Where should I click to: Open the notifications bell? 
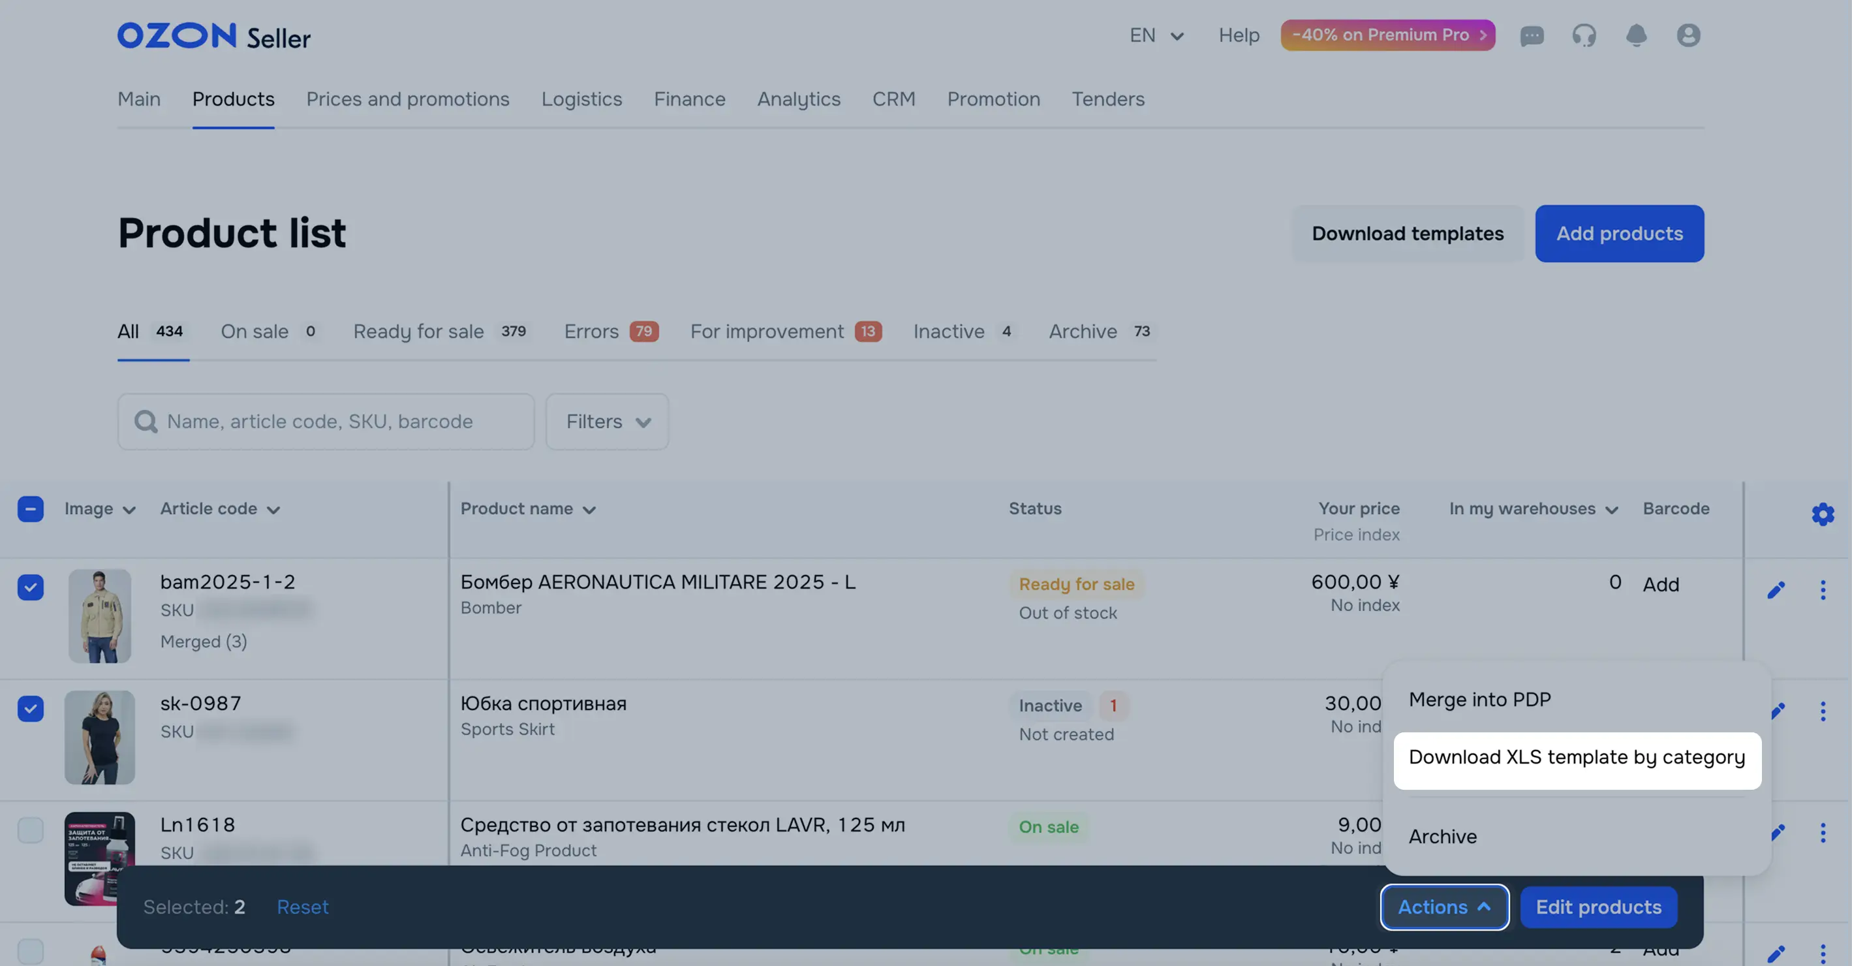click(1636, 35)
